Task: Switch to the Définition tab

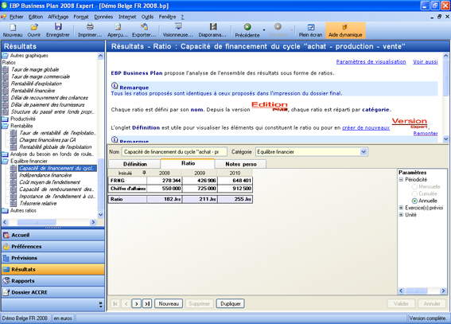Action: coord(134,164)
